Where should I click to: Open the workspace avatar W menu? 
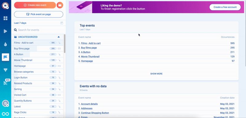(6, 6)
